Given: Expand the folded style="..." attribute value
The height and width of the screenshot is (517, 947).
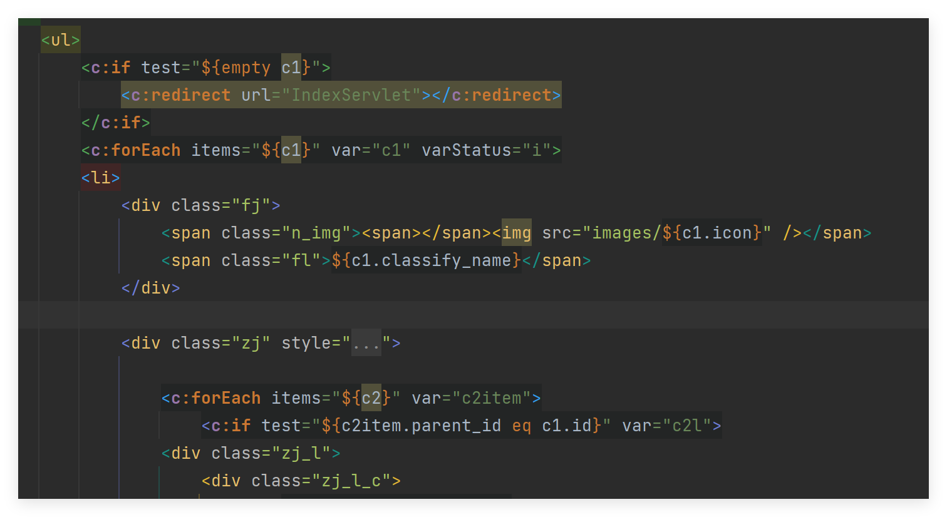Looking at the screenshot, I should tap(366, 343).
